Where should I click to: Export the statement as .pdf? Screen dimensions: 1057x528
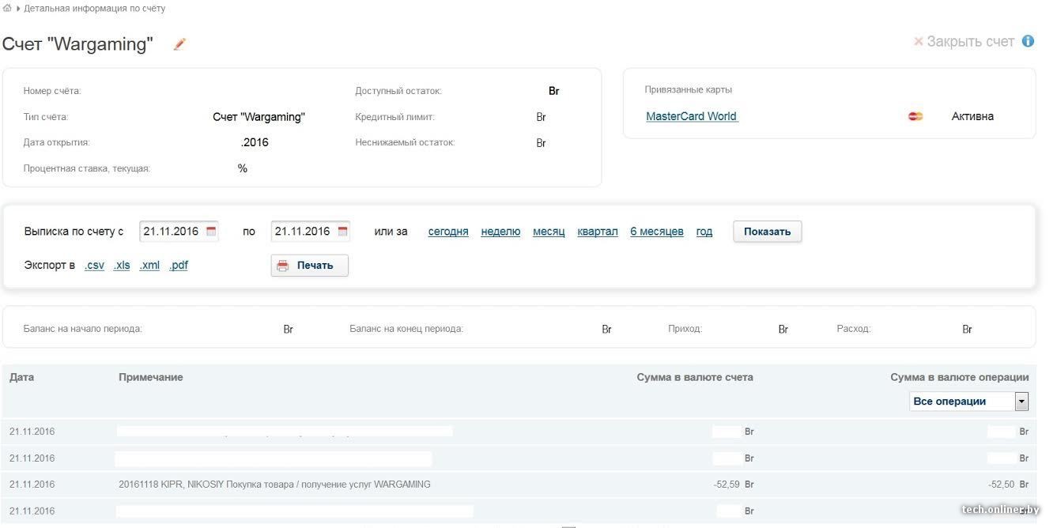179,266
